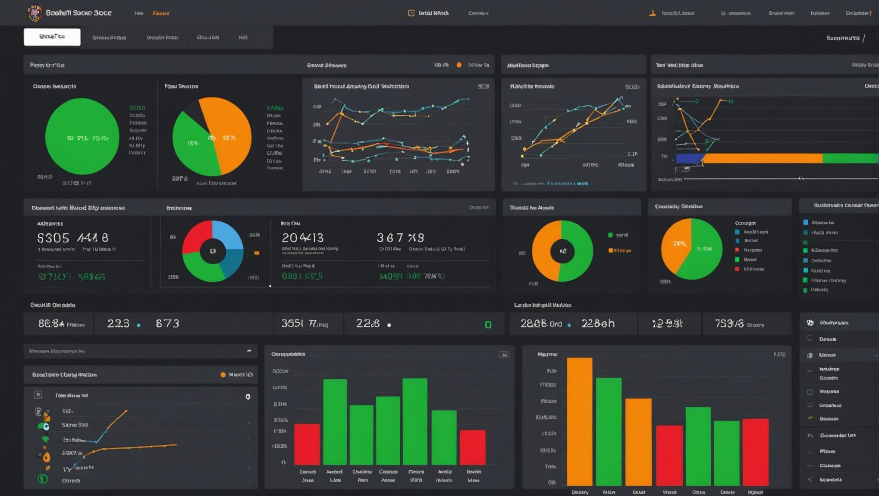Image resolution: width=879 pixels, height=496 pixels.
Task: Click the white ring icon in the list header
Action: click(248, 396)
